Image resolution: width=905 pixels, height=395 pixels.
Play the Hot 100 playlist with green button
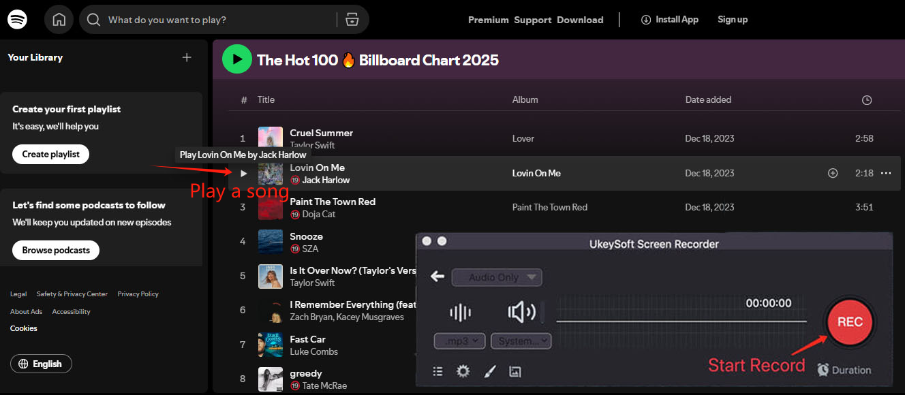(x=237, y=59)
